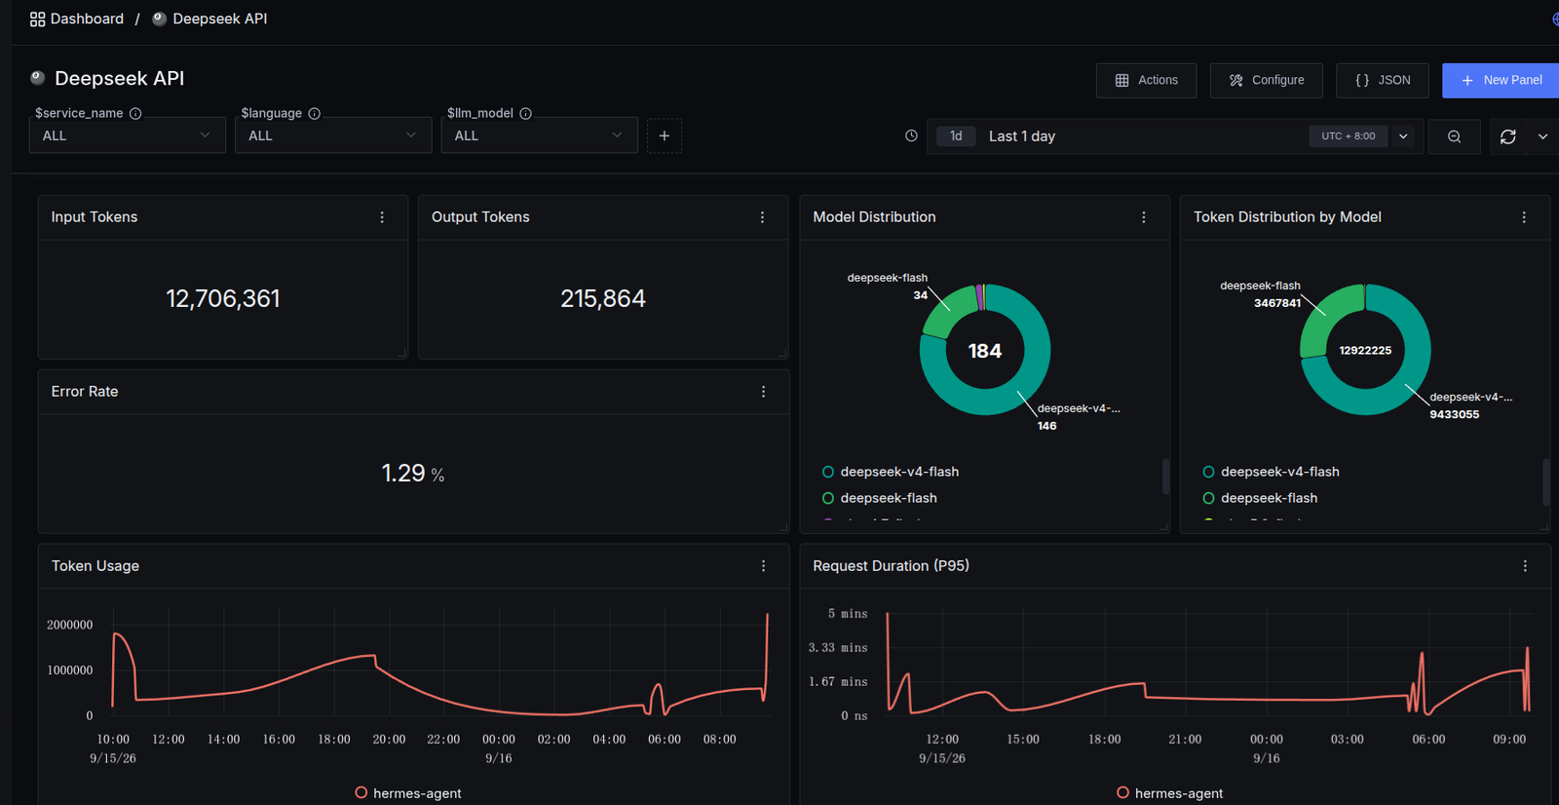Click the Deepseek API title icon
This screenshot has height=805, width=1559.
[38, 78]
